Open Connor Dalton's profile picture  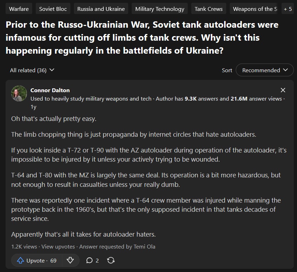click(x=19, y=93)
